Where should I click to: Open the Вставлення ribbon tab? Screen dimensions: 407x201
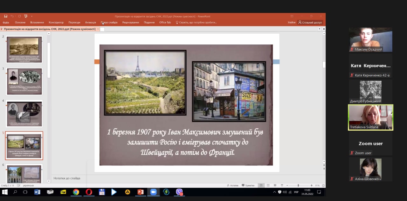click(x=37, y=23)
